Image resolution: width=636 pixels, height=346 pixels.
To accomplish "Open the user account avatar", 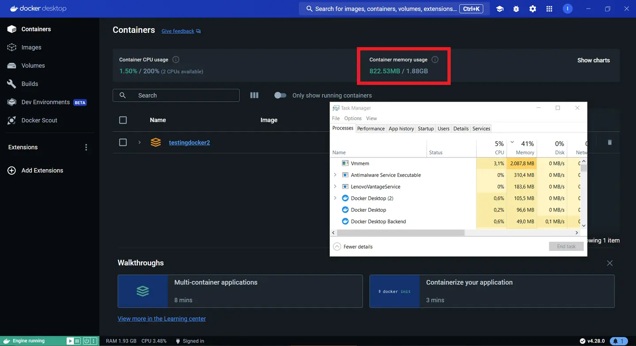I will [x=568, y=9].
